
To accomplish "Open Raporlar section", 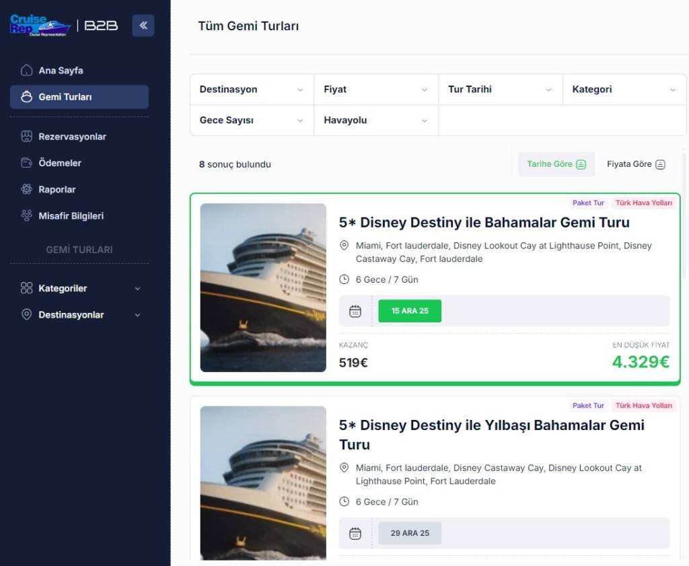I will pos(79,189).
